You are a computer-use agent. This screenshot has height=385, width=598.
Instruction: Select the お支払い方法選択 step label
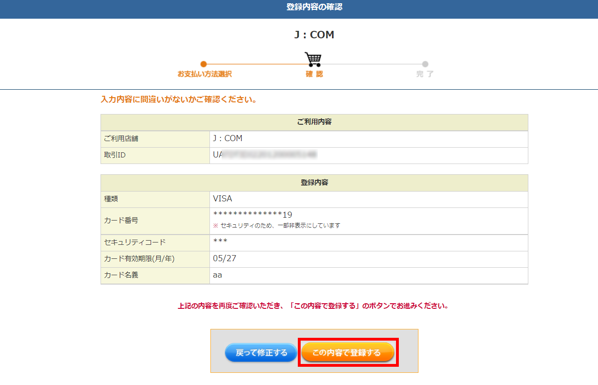204,74
